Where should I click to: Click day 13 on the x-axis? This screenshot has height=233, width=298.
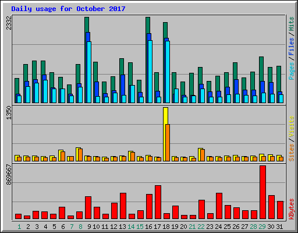click(122, 227)
